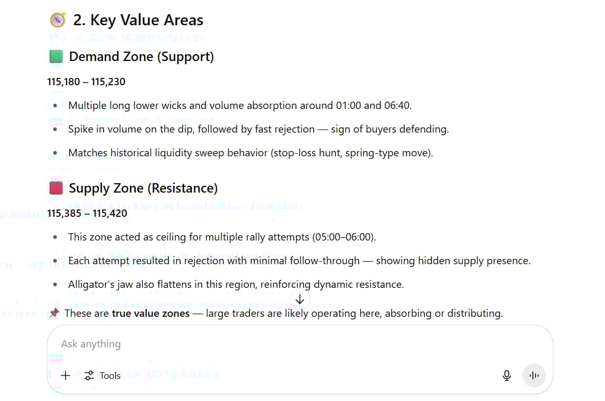Image resolution: width=605 pixels, height=401 pixels.
Task: Click the green square Demand Zone icon
Action: (x=56, y=56)
